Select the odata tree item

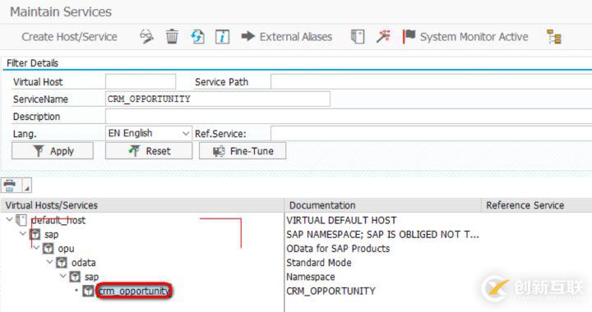(83, 263)
